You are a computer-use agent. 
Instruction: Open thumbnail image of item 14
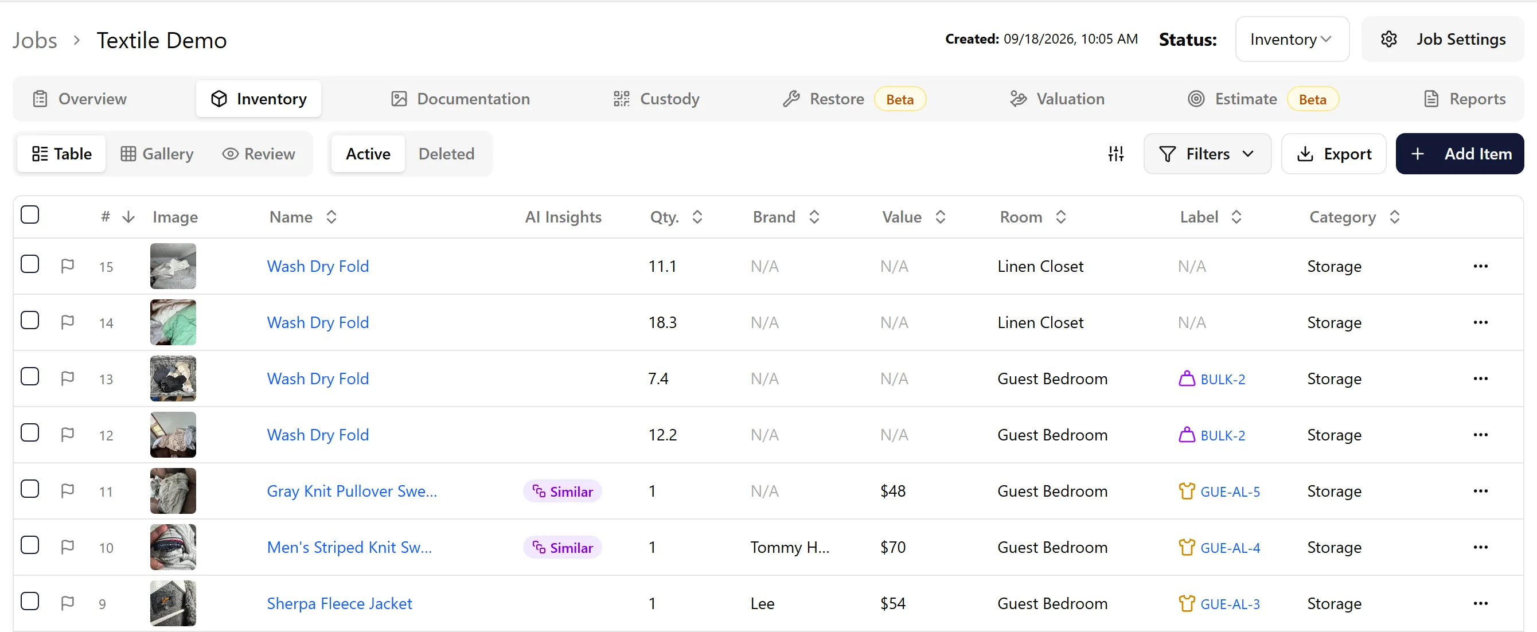173,322
